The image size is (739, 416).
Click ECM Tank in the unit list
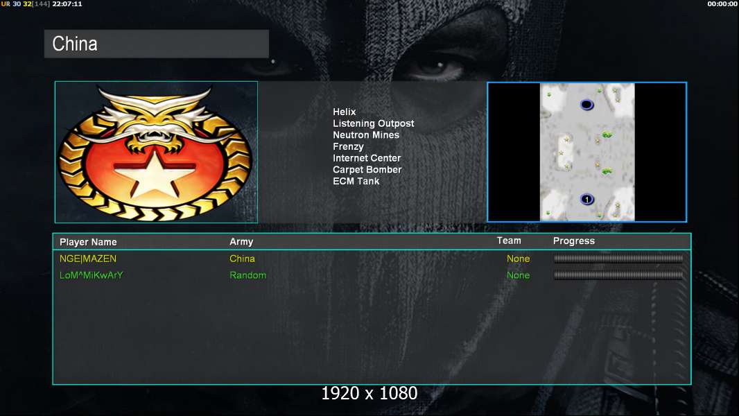tap(356, 182)
